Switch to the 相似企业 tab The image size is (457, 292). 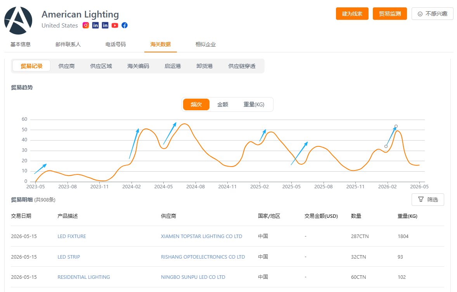[206, 44]
